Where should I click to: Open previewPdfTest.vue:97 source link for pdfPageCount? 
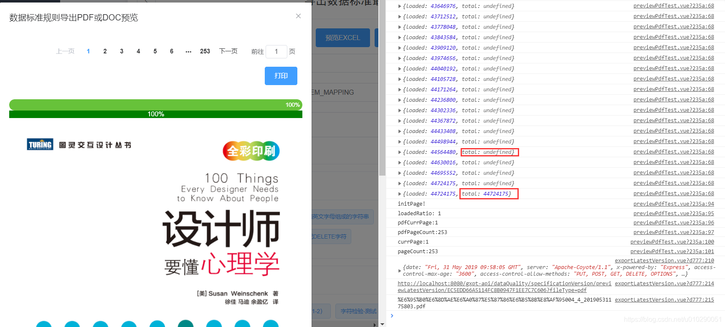click(674, 232)
